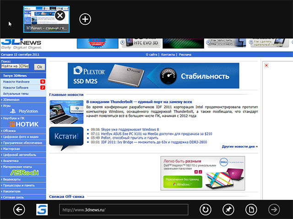
Task: Open 'Робот, способный прыгать и парить' news
Action: (130, 138)
